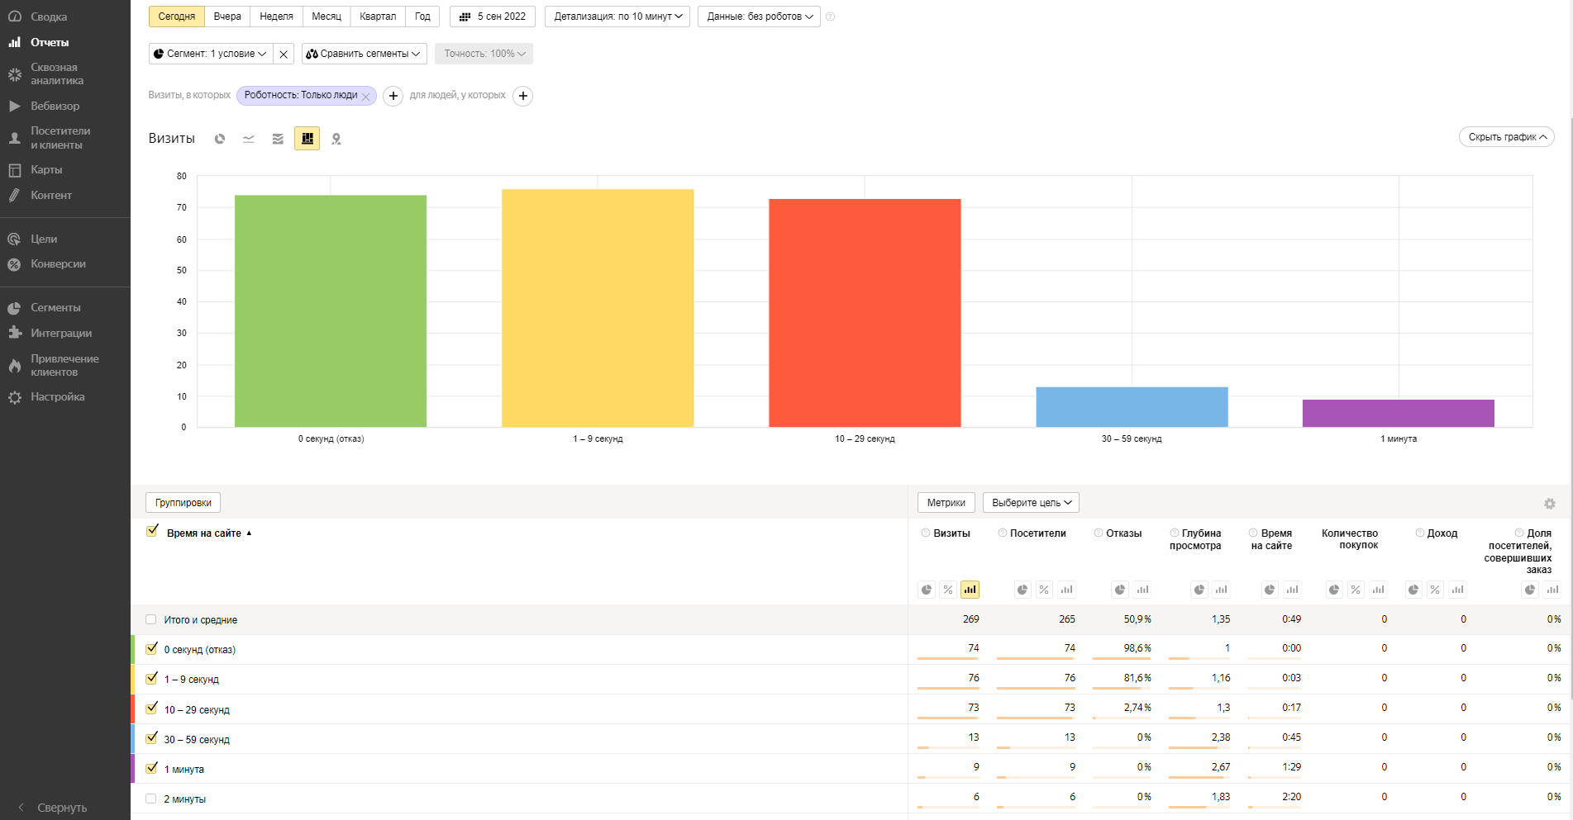1573x820 pixels.
Task: Switch chart to pie chart view
Action: (220, 139)
